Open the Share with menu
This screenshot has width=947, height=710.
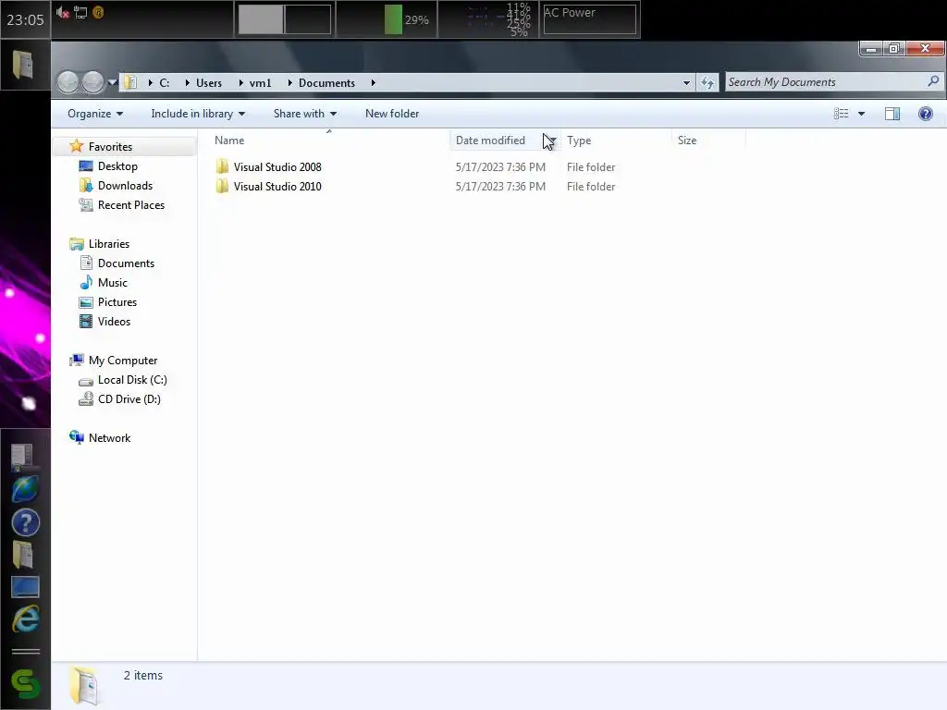pos(304,114)
